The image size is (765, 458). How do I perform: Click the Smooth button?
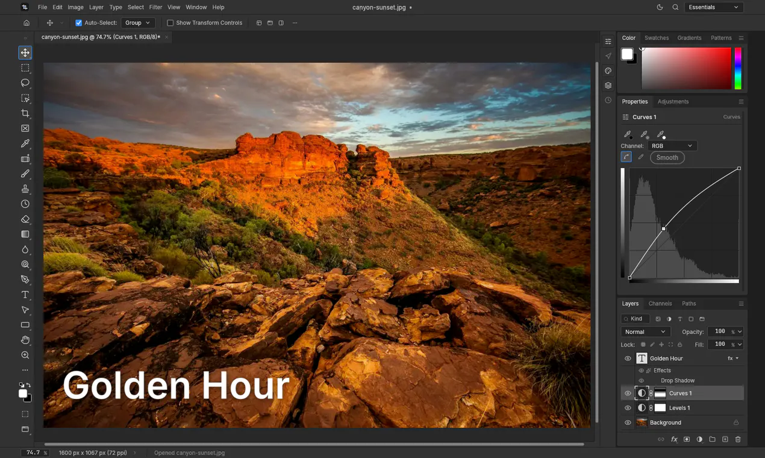point(667,157)
